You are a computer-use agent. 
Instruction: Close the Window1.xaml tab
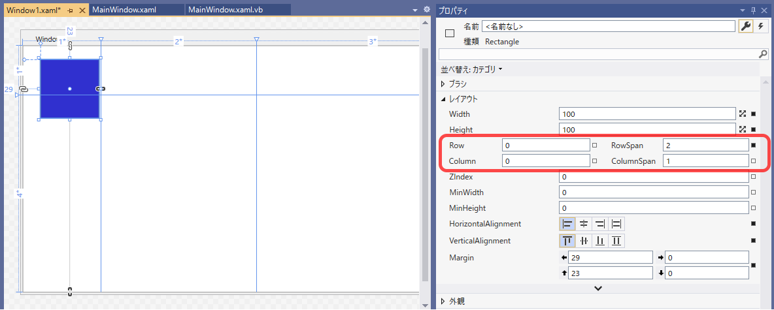82,10
